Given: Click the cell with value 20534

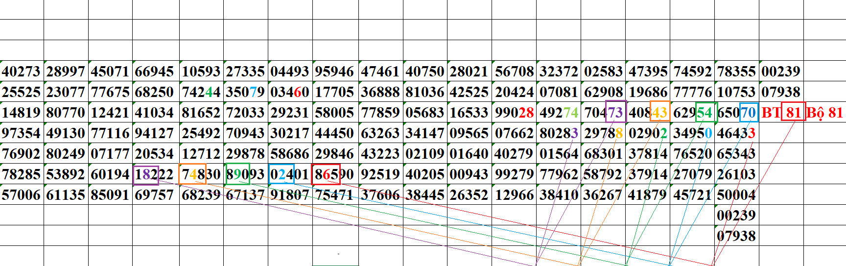Looking at the screenshot, I should click(154, 154).
